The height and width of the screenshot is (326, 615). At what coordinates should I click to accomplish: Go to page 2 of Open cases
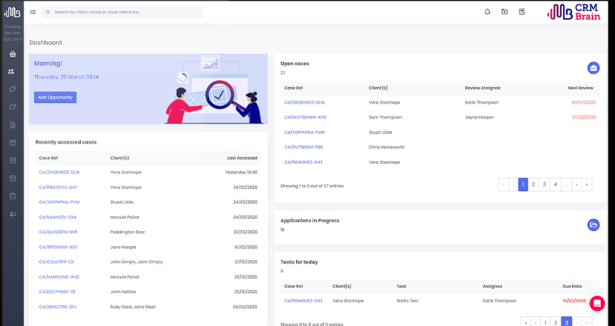click(x=533, y=184)
